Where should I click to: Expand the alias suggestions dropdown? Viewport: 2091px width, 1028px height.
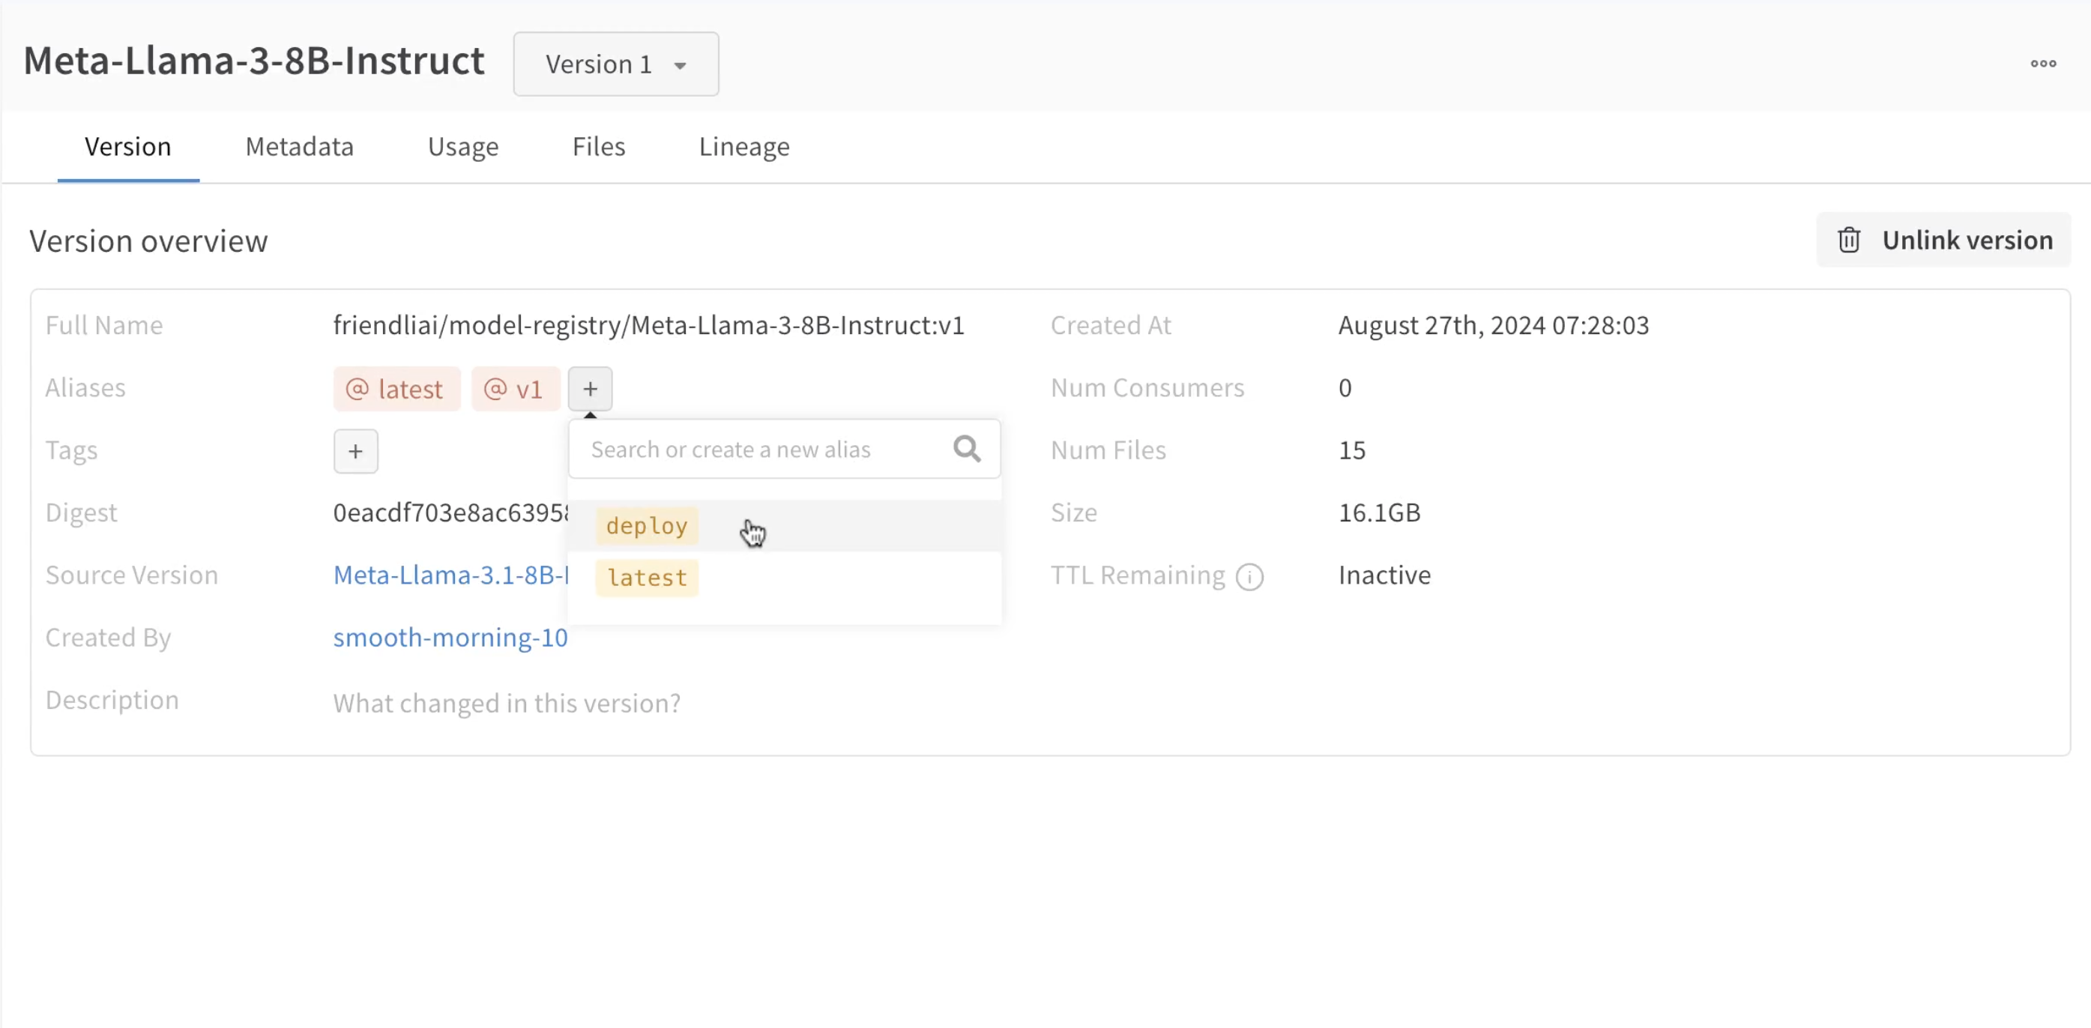(784, 449)
